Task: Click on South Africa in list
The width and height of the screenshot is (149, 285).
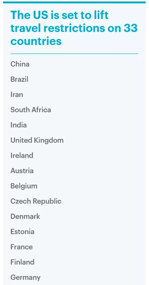Action: click(31, 110)
